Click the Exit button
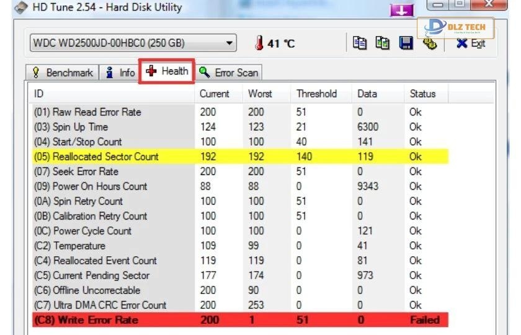This screenshot has height=335, width=521. [471, 43]
